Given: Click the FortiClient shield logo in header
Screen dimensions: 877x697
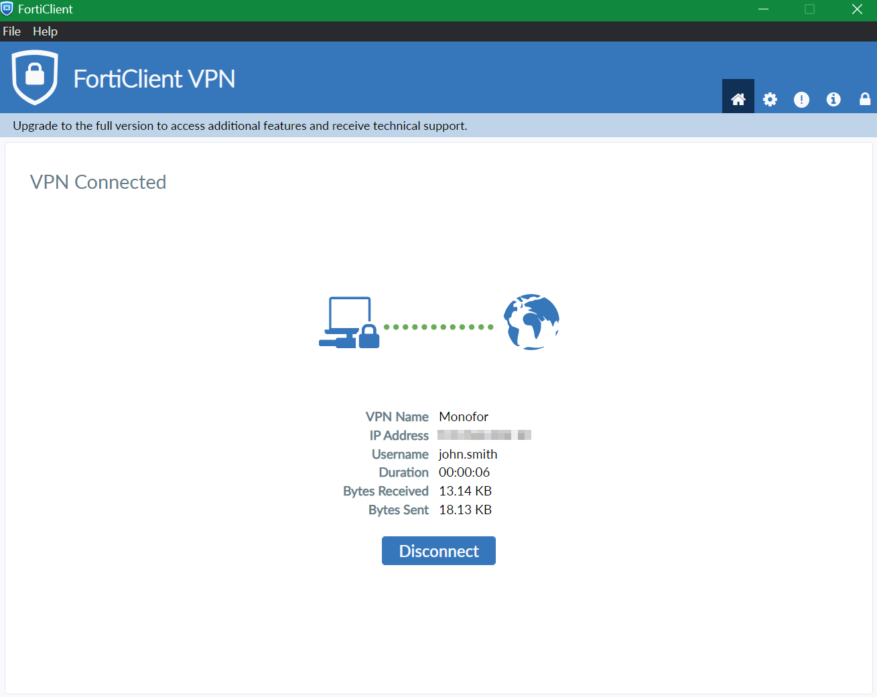Looking at the screenshot, I should [35, 78].
